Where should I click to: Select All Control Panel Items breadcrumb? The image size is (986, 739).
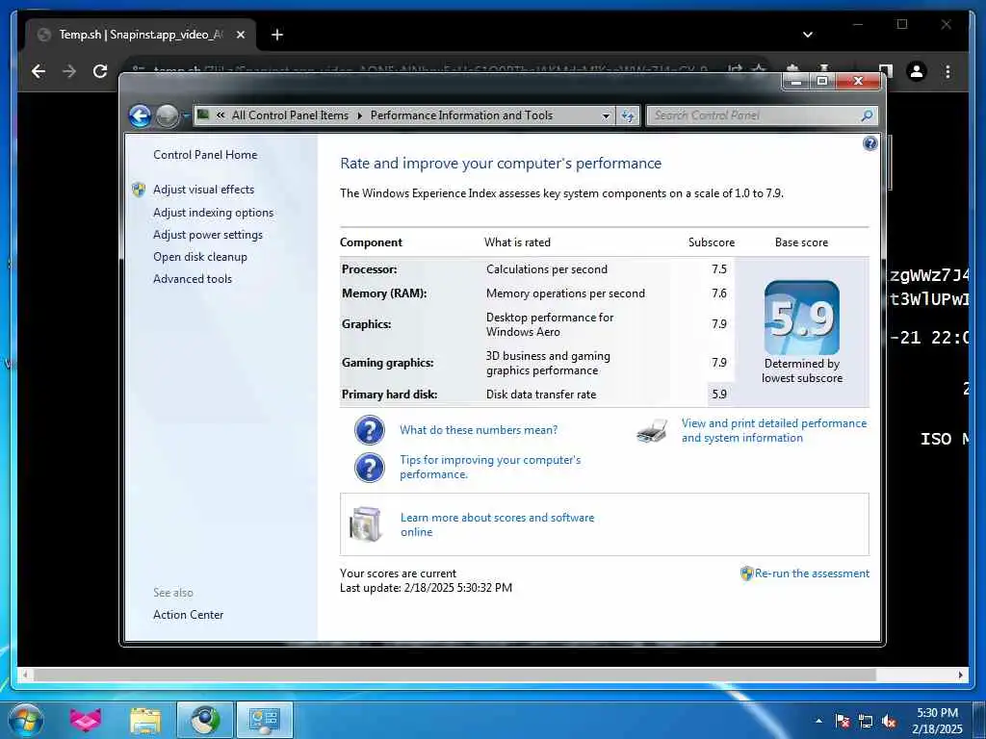tap(290, 115)
